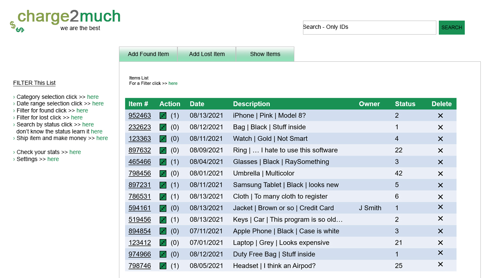Click the Ship item and make money link

coord(102,138)
